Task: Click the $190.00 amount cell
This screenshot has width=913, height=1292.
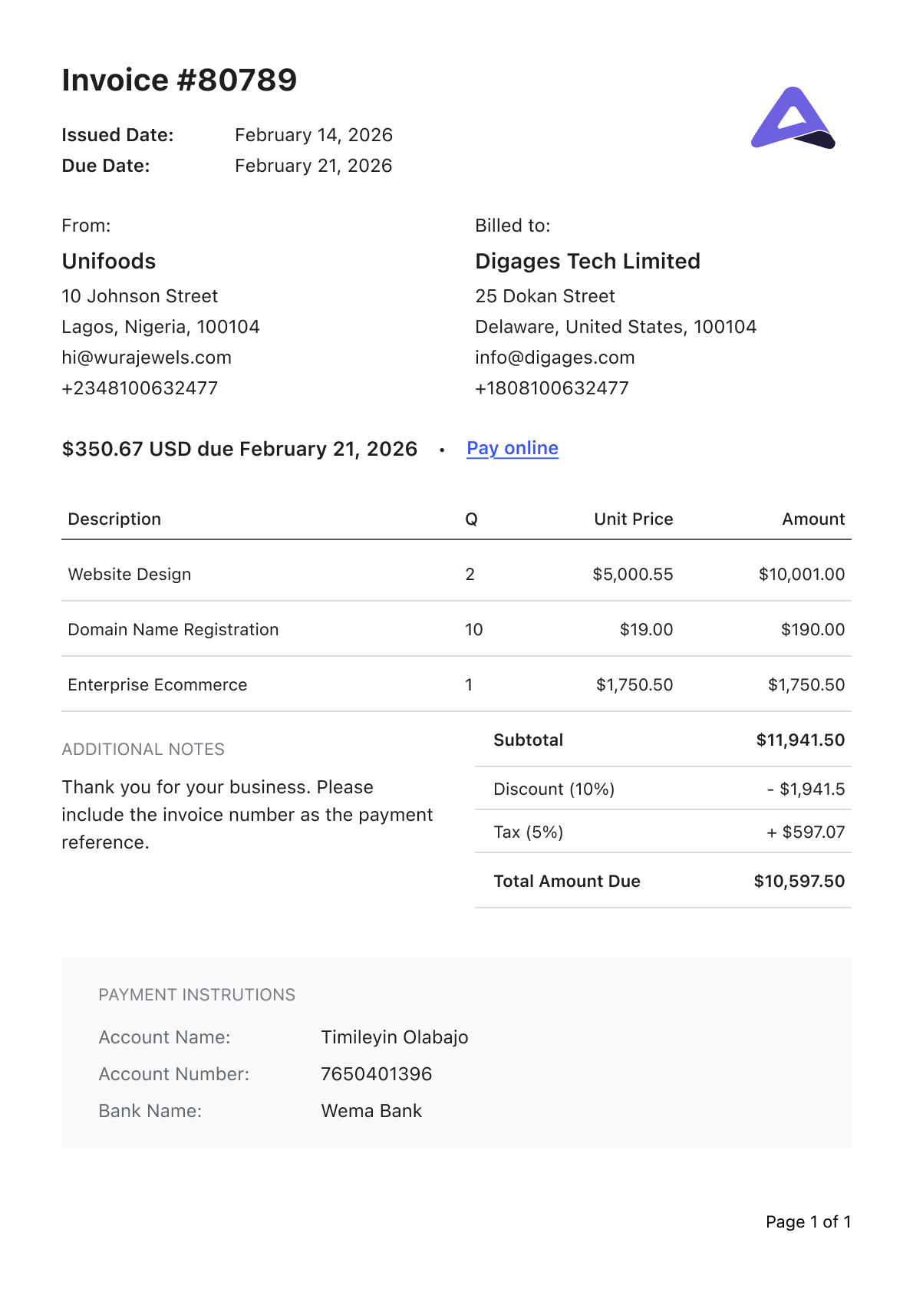Action: click(x=813, y=630)
